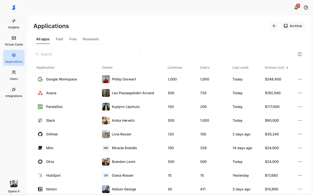
Task: Click the MD initials avatar
Action: click(x=106, y=148)
